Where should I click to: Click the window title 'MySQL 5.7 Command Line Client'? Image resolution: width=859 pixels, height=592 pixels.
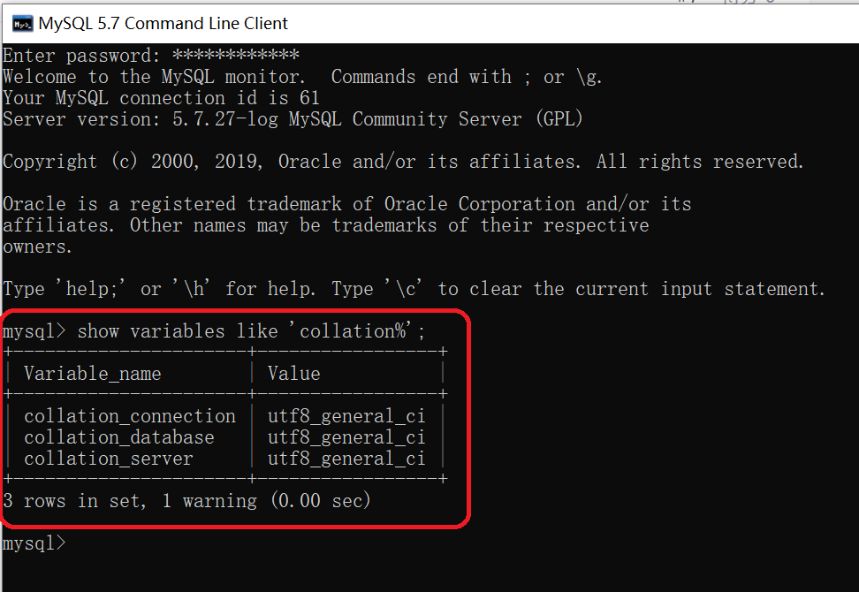163,24
